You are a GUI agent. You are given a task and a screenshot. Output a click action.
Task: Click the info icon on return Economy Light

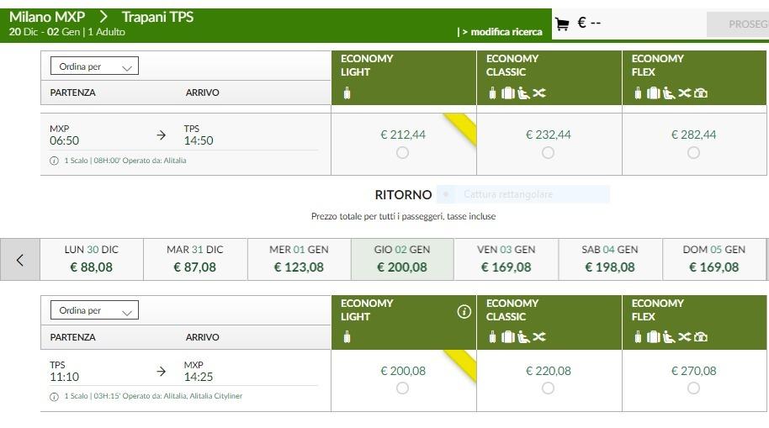coord(464,311)
